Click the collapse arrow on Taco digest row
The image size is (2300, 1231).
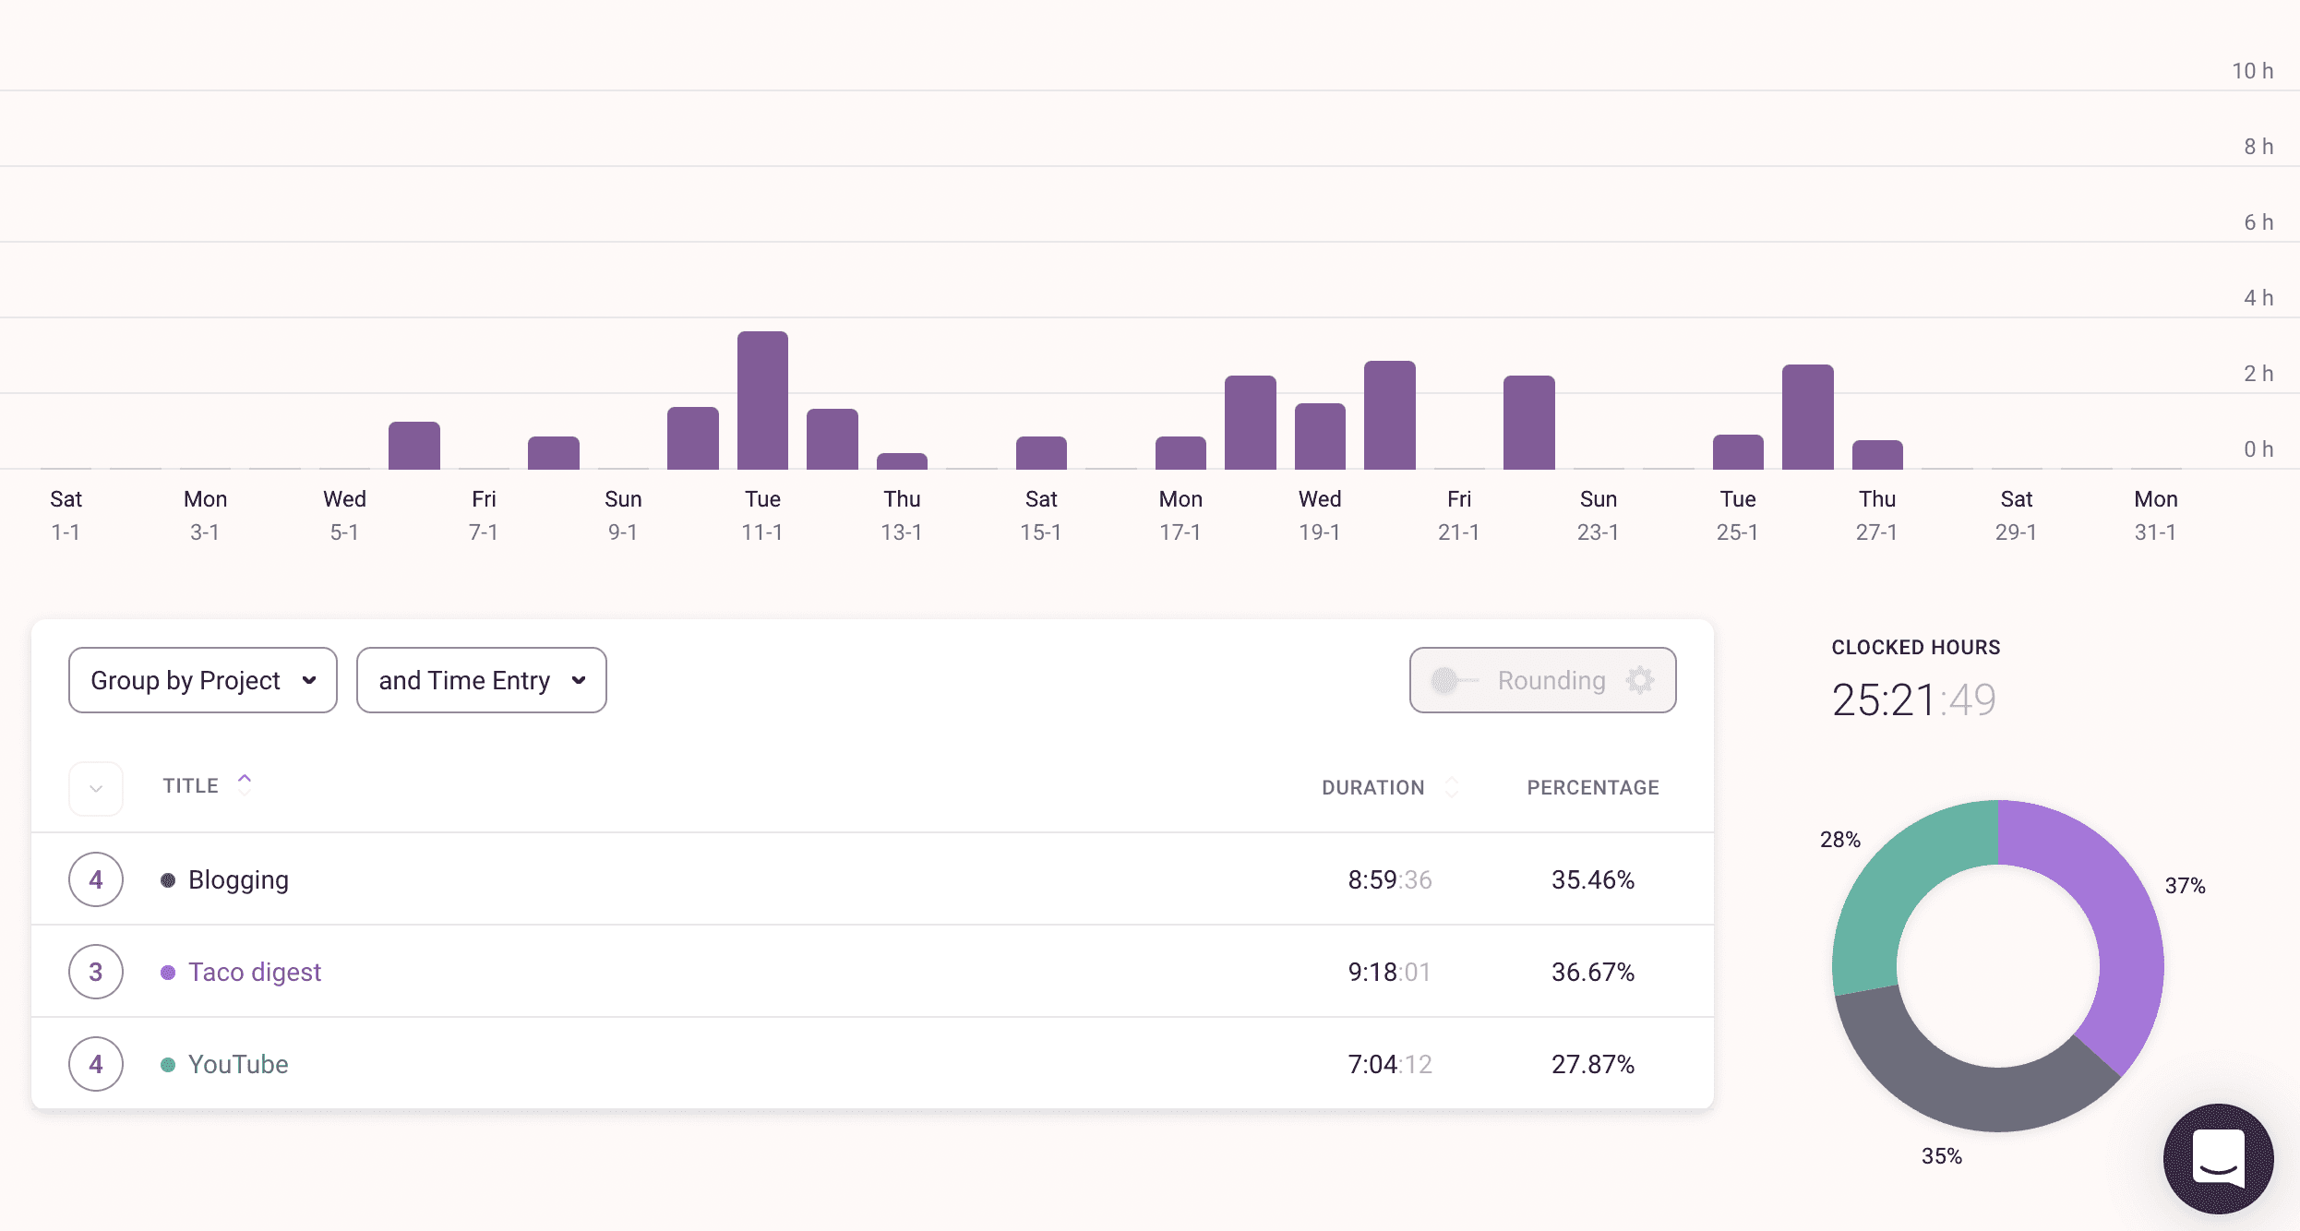point(94,969)
